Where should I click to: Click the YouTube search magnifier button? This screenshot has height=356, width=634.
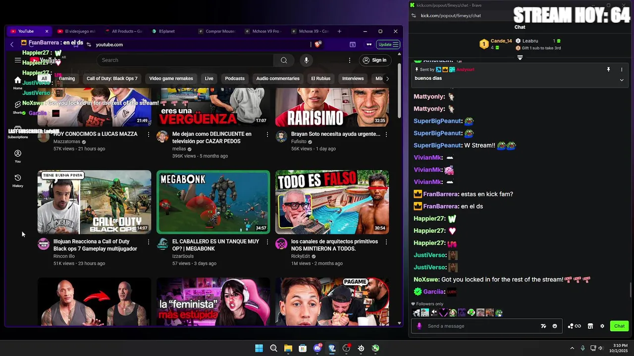pyautogui.click(x=284, y=60)
